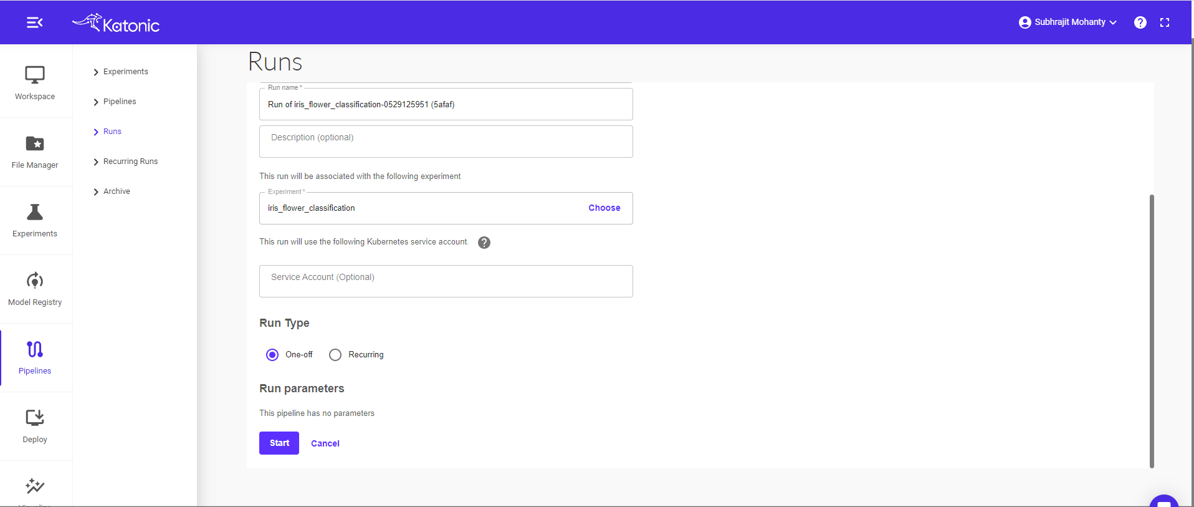Viewport: 1194px width, 507px height.
Task: Click the Runs page heading
Action: pyautogui.click(x=275, y=62)
